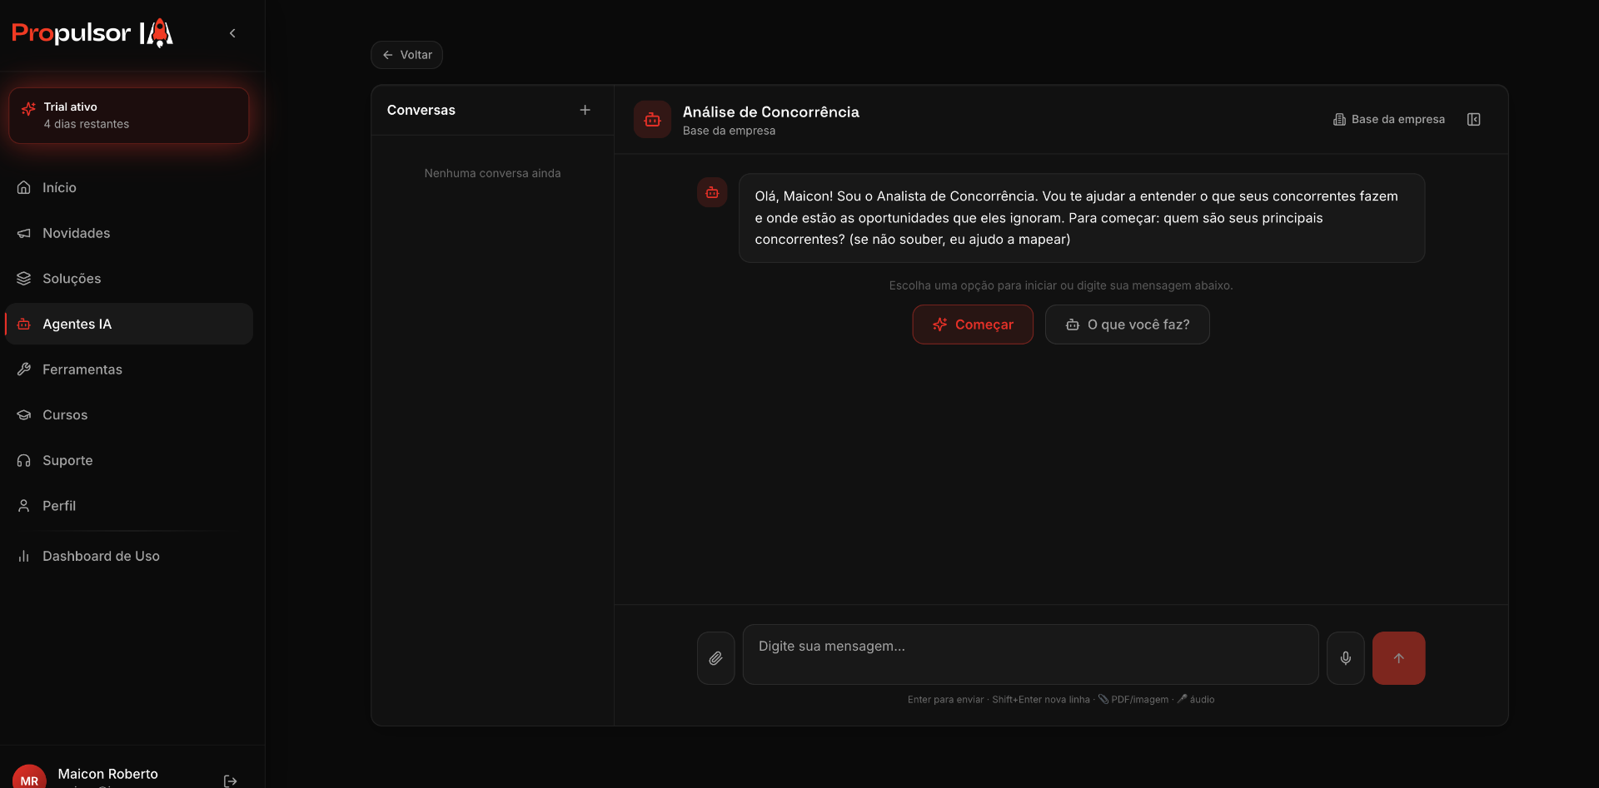Click the 'O que você faz?' button
Screen dimensions: 1599x788
[1128, 325]
